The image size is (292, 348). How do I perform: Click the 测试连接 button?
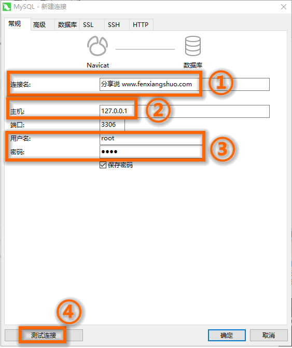(x=44, y=335)
